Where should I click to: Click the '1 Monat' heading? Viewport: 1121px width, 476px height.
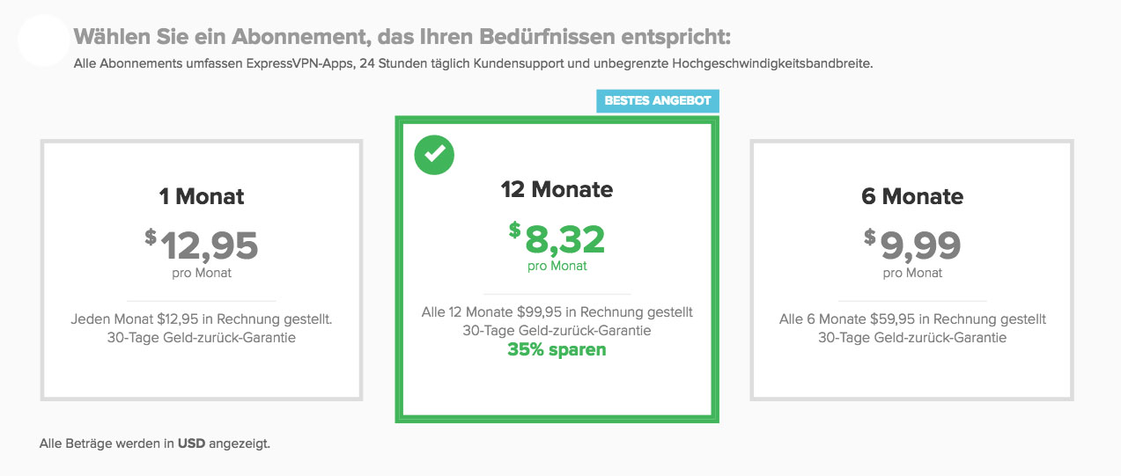pyautogui.click(x=202, y=196)
